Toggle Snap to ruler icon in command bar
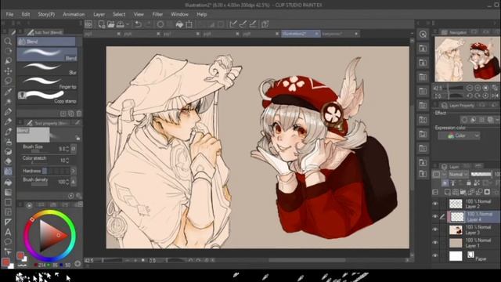 click(233, 24)
